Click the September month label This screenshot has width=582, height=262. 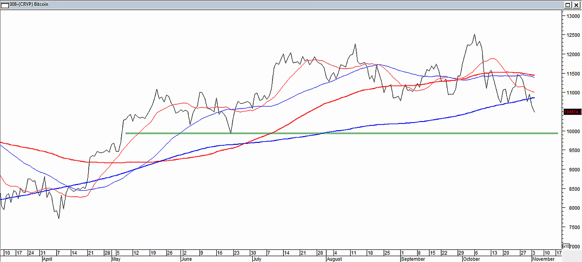coord(413,259)
